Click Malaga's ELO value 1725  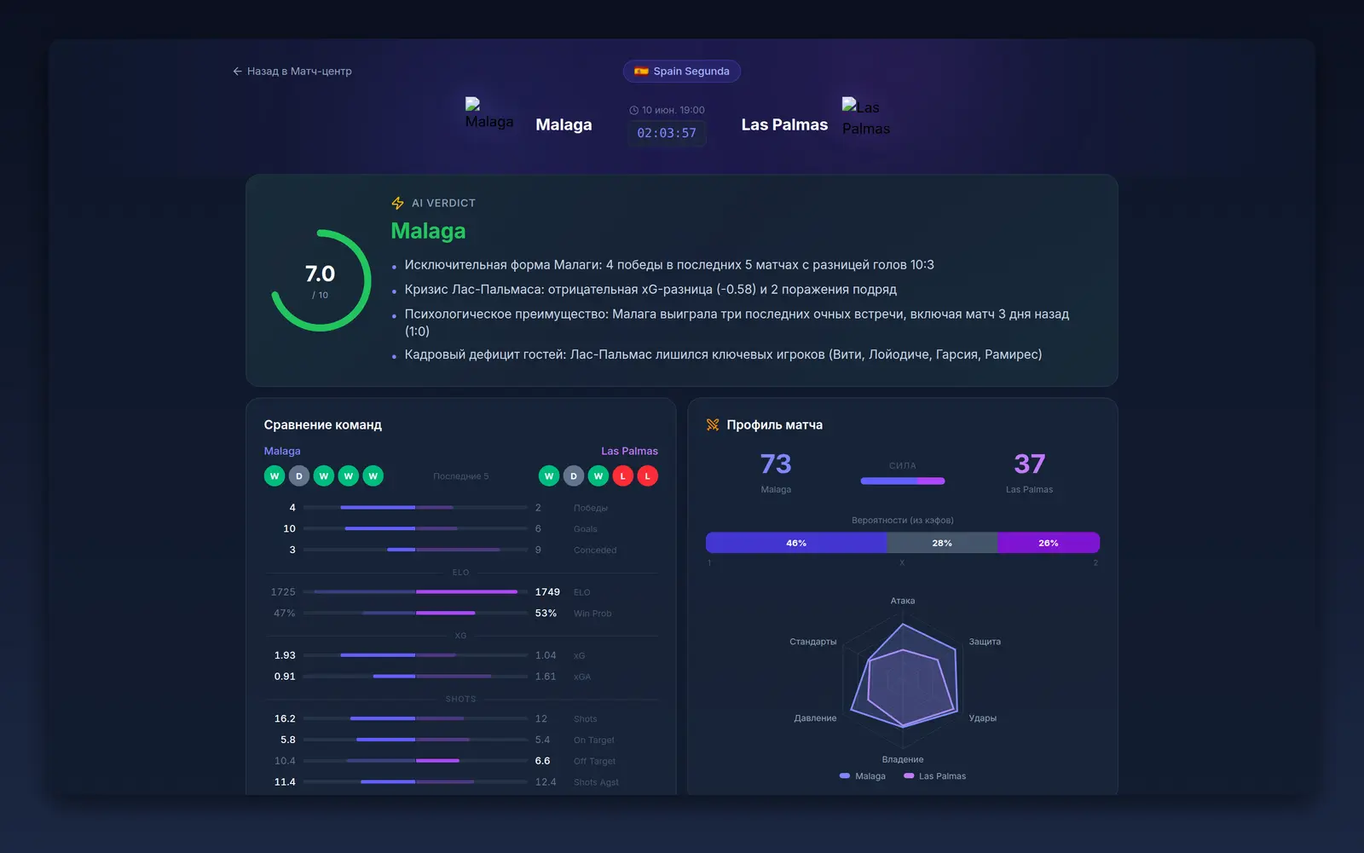point(283,592)
